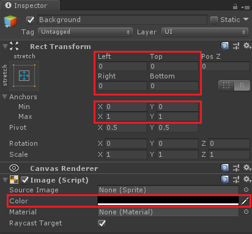
Task: Toggle the Static checkbox
Action: [214, 20]
